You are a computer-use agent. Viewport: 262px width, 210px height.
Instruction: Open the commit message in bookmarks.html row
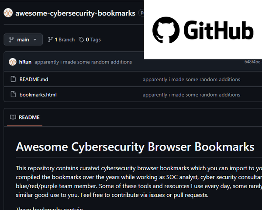tap(191, 94)
